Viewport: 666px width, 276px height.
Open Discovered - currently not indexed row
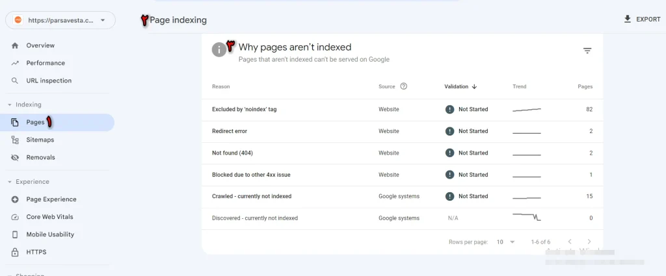point(402,218)
